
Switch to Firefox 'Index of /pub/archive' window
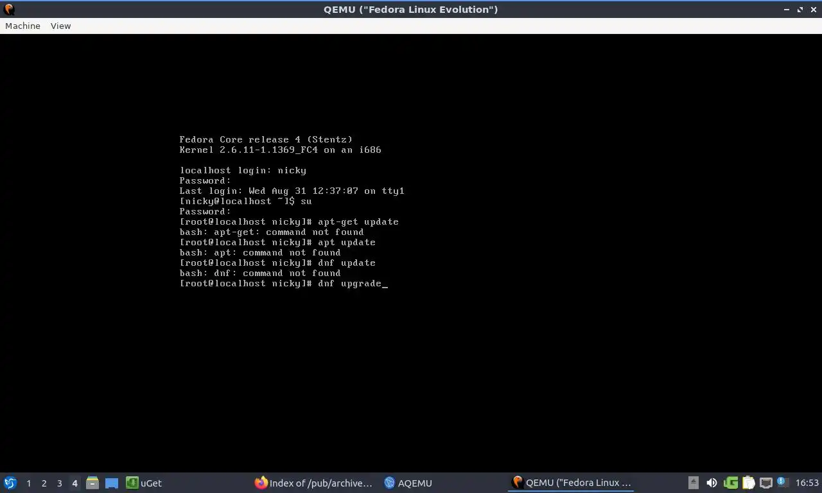313,483
